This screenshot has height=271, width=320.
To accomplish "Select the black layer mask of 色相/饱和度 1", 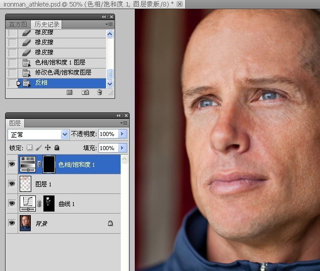I will pyautogui.click(x=49, y=164).
